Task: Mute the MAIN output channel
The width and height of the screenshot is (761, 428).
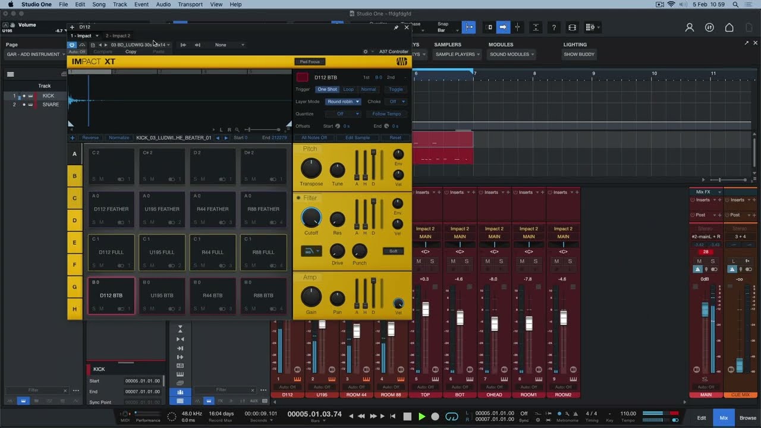Action: point(699,262)
